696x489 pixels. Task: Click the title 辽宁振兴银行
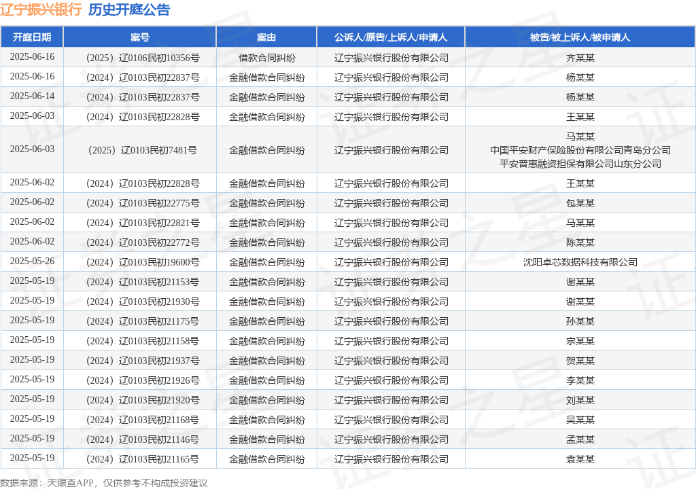click(41, 10)
